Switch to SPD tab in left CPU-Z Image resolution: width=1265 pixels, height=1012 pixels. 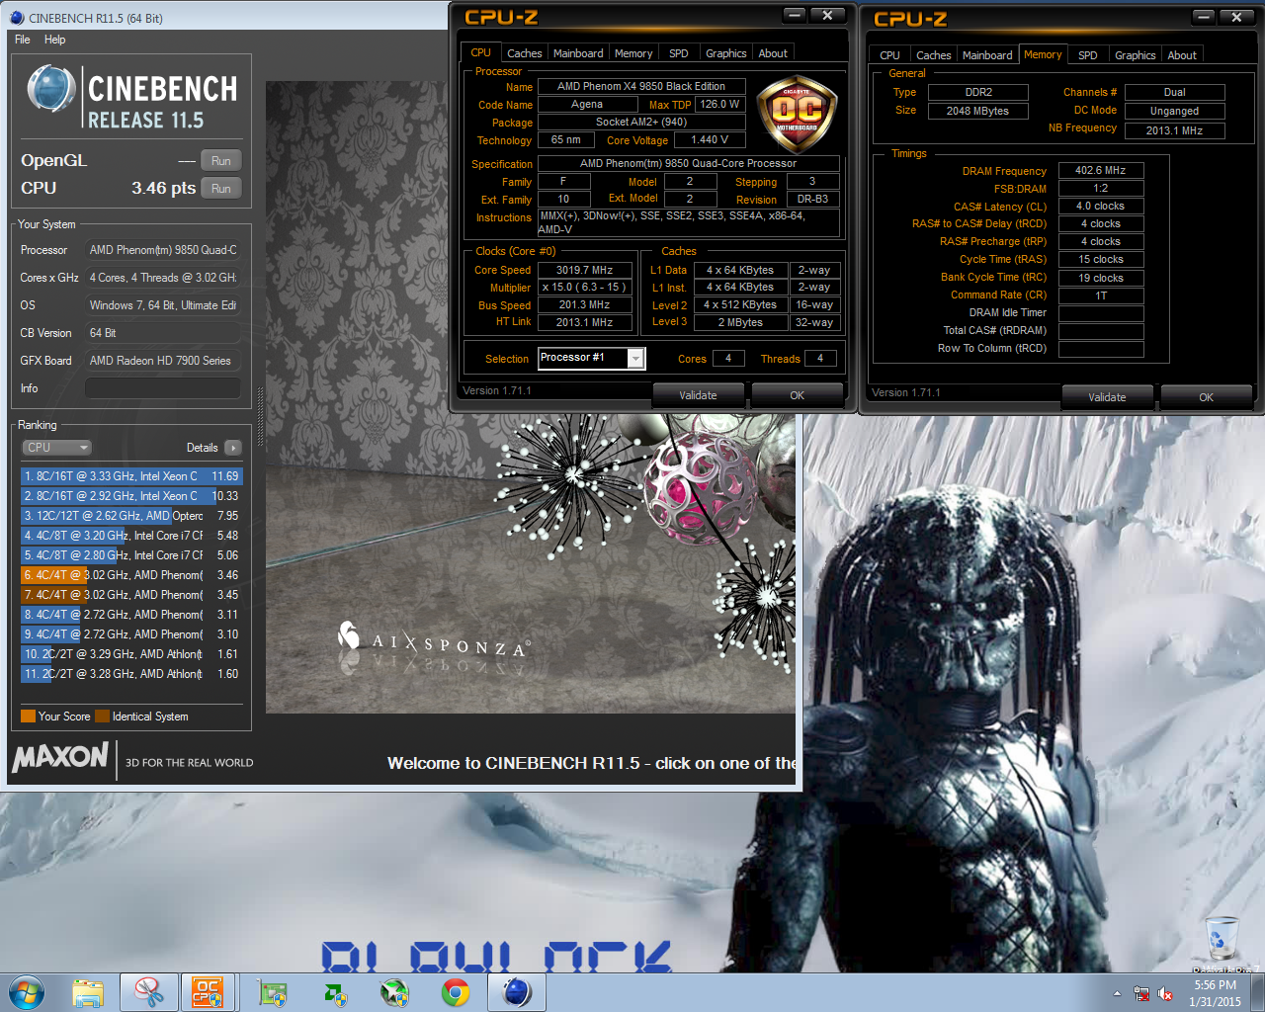pos(679,53)
